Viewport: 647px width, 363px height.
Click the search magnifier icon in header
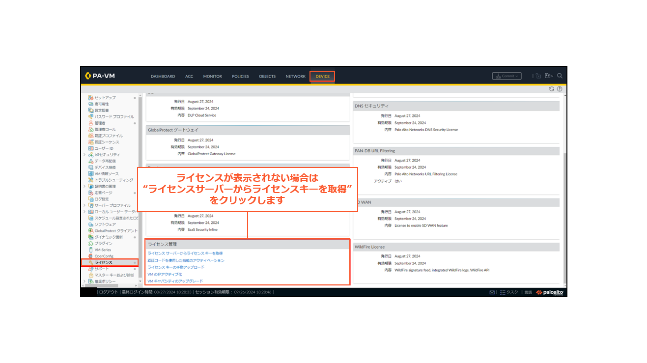(x=560, y=76)
